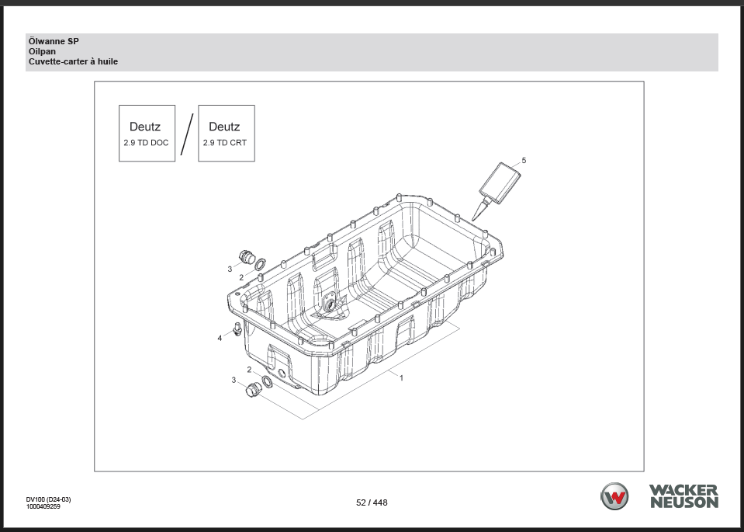This screenshot has width=744, height=532.
Task: Click the lower callout number 2
Action: [249, 370]
